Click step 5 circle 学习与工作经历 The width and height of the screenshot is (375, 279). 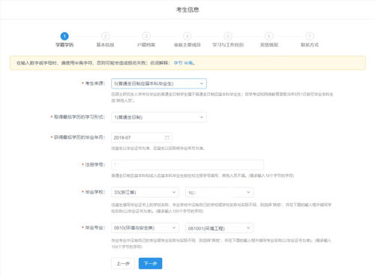[228, 36]
